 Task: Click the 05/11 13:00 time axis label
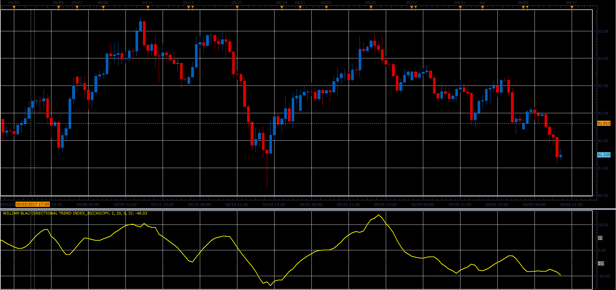(x=162, y=205)
